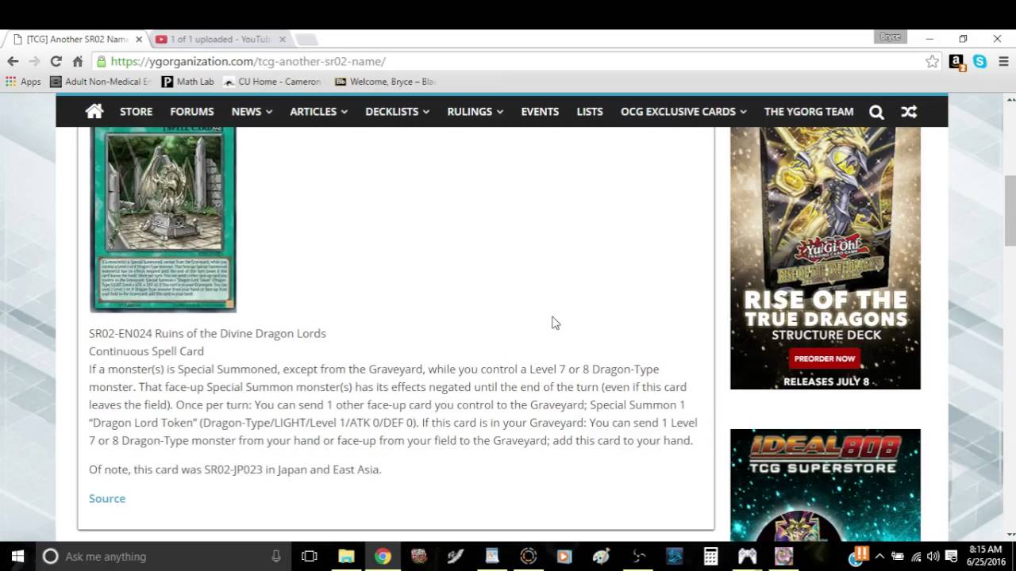This screenshot has width=1016, height=571.
Task: Click the page vertical scrollbar thumb
Action: (1010, 211)
